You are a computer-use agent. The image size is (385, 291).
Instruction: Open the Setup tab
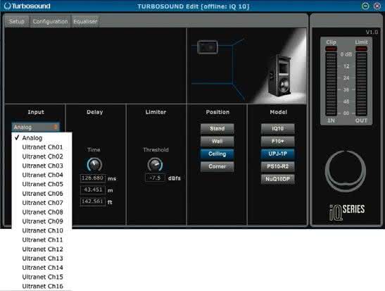tap(17, 21)
